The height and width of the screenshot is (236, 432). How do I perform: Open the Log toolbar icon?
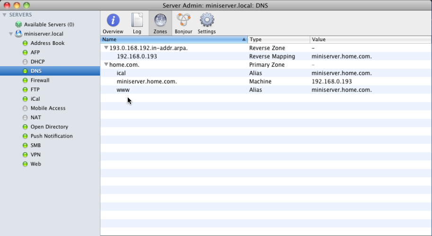[x=137, y=20]
